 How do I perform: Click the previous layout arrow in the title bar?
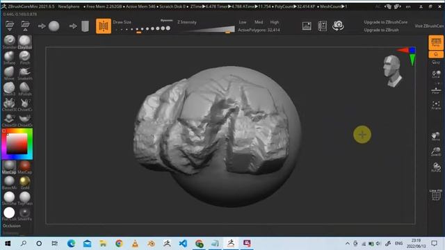tap(388, 6)
